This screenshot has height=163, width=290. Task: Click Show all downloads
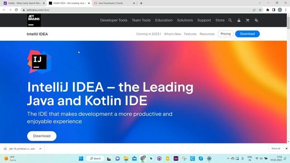tap(276, 149)
